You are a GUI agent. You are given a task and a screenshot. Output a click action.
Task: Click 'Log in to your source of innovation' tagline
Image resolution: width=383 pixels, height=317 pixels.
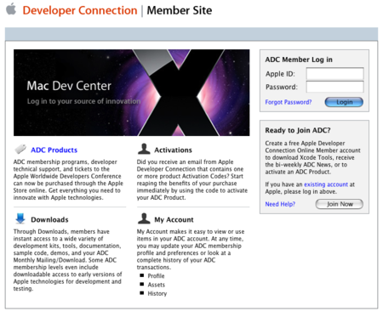point(83,101)
